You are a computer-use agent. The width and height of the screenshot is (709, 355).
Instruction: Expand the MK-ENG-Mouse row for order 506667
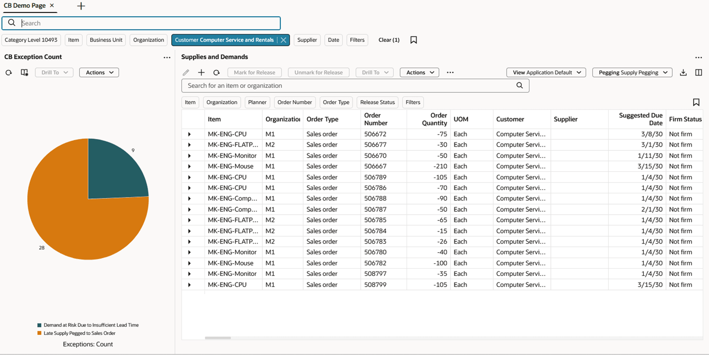189,166
